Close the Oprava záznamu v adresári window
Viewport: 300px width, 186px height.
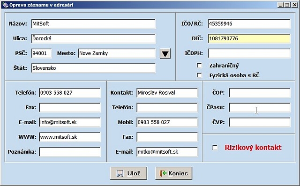pos(295,5)
